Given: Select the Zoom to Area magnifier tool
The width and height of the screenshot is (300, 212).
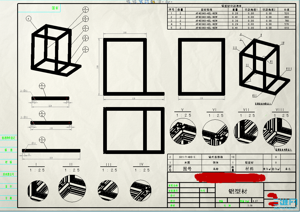Looking at the screenshot, I should point(128,2).
